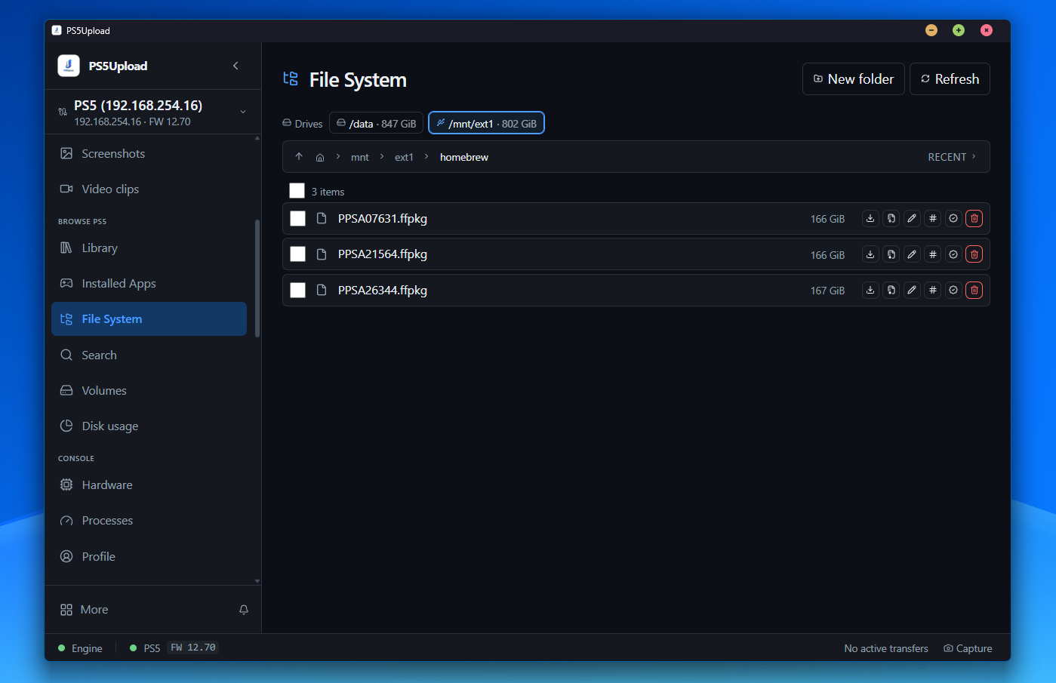The image size is (1056, 683).
Task: Copy the PPSA21564.ffpkg file
Action: pyautogui.click(x=891, y=254)
